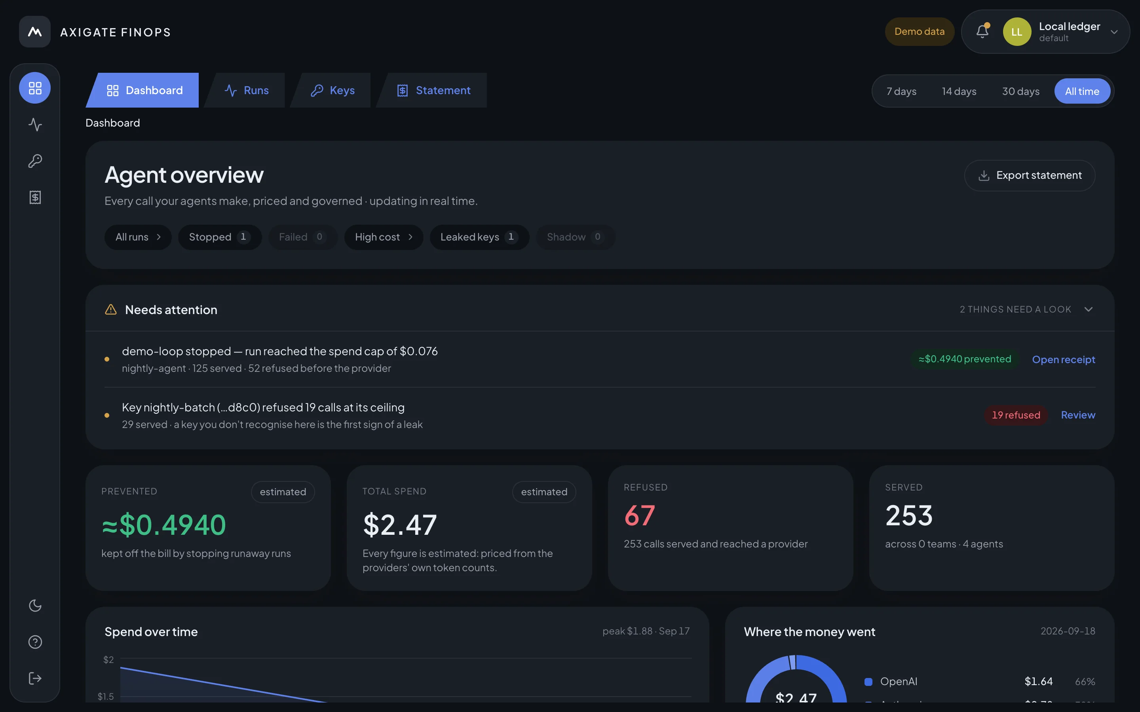This screenshot has width=1140, height=712.
Task: Click the 2026-09-18 date label
Action: click(x=1068, y=631)
